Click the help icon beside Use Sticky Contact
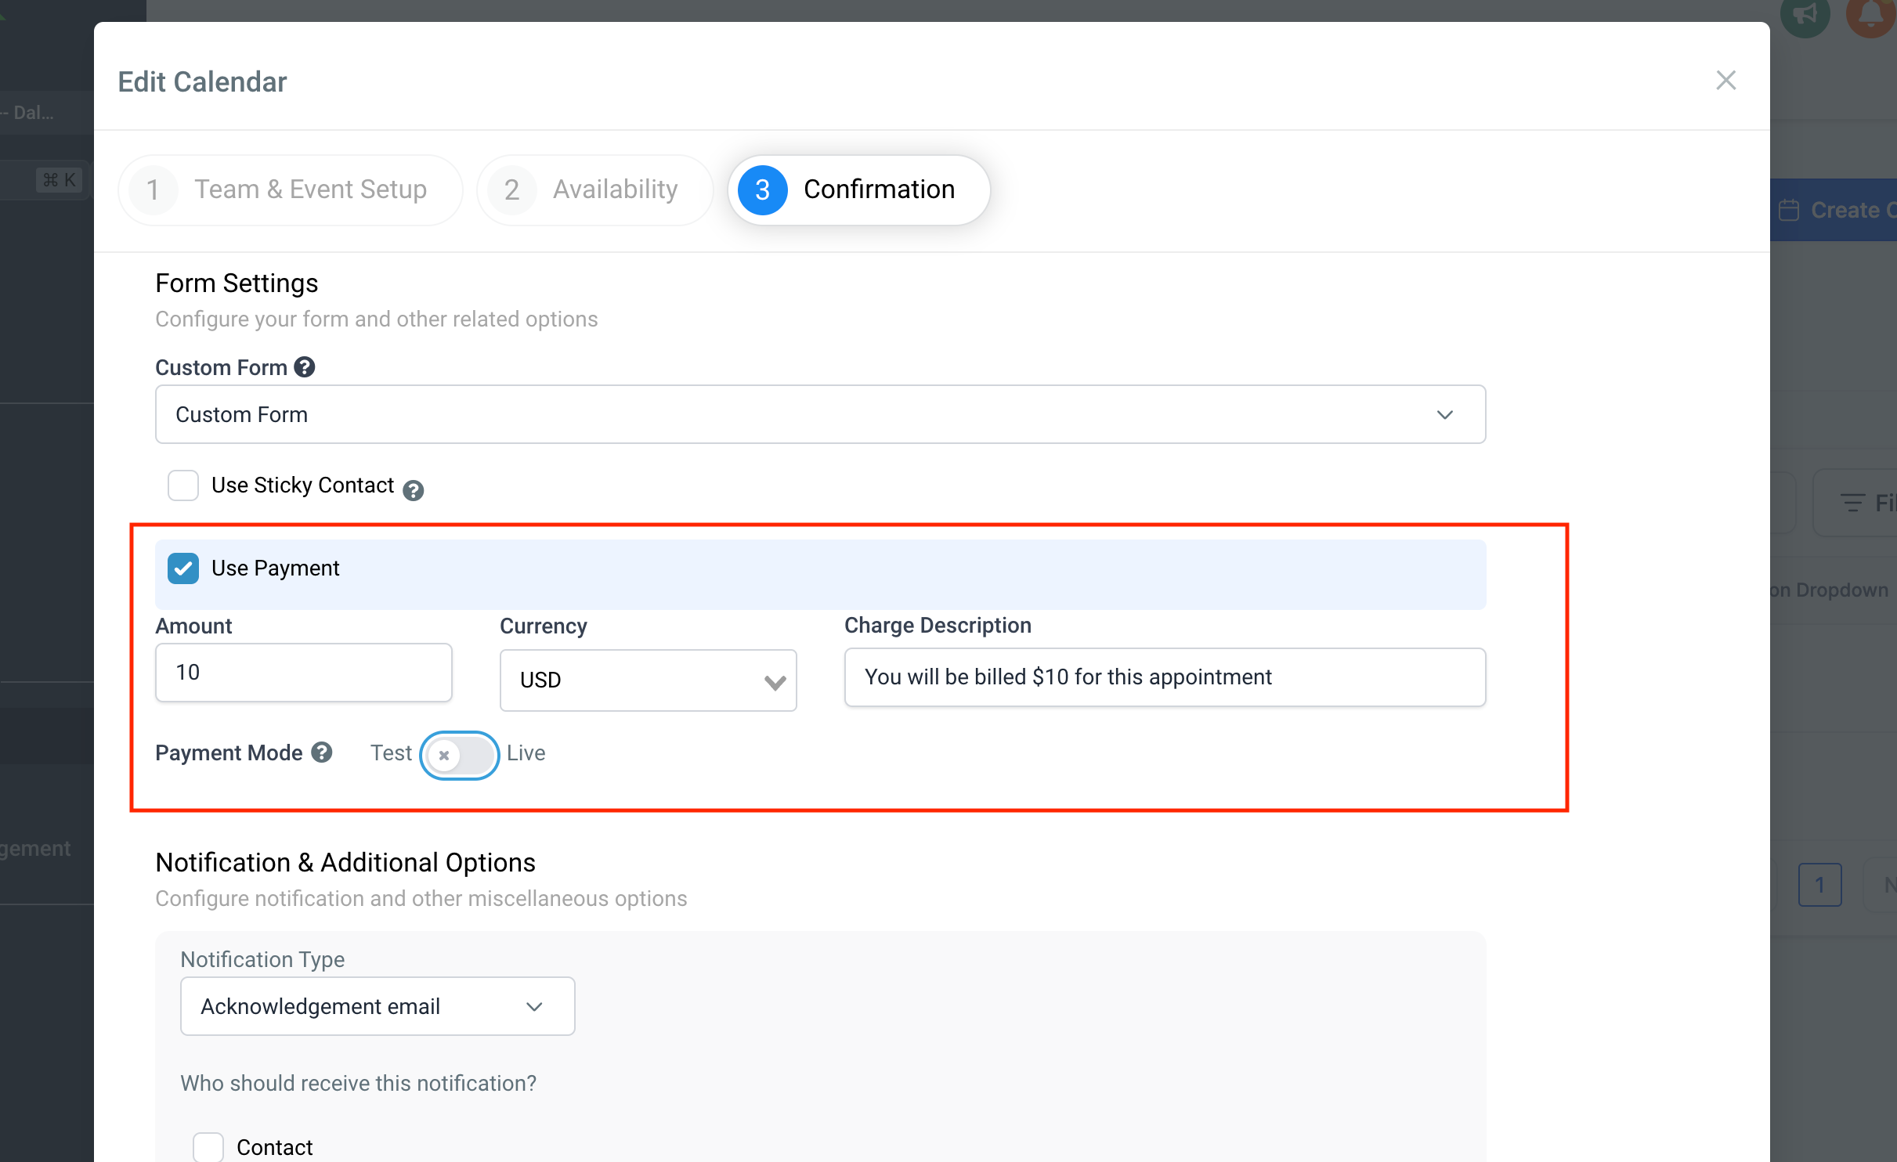Viewport: 1897px width, 1162px height. [414, 490]
